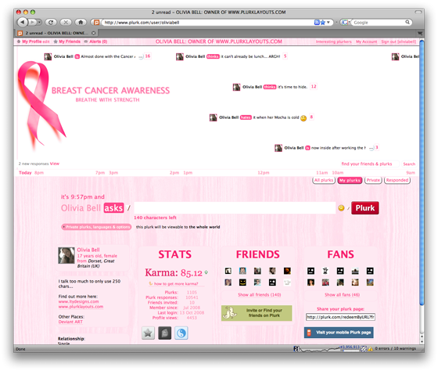Click the status bar warning triangle icon

[370, 348]
